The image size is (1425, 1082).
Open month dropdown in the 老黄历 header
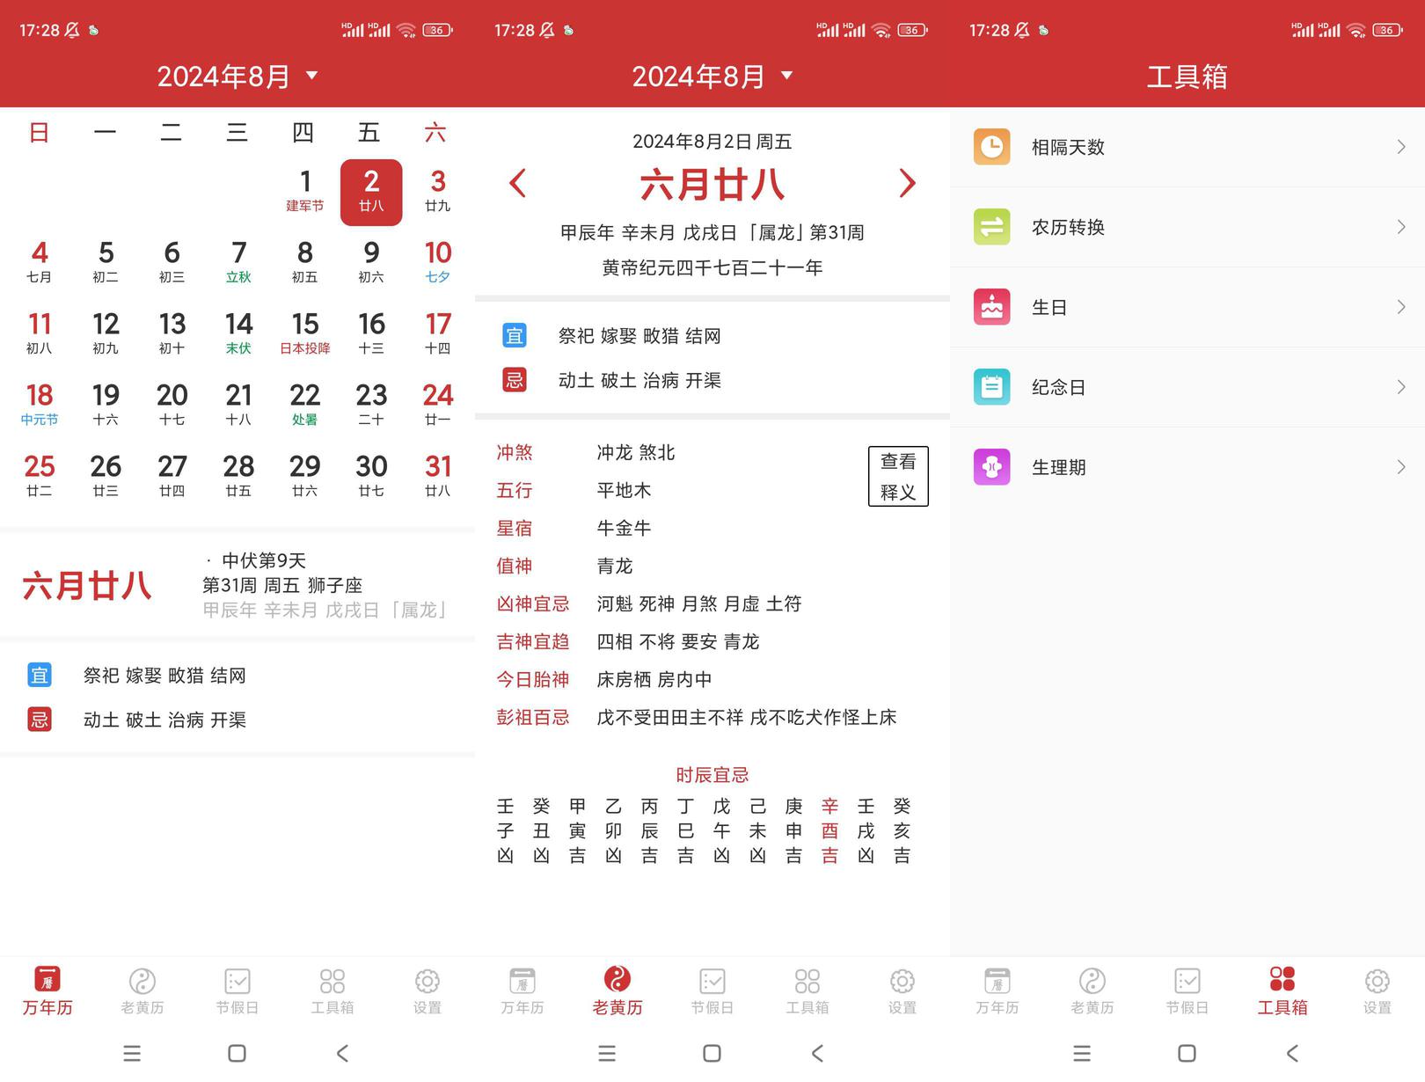[786, 76]
